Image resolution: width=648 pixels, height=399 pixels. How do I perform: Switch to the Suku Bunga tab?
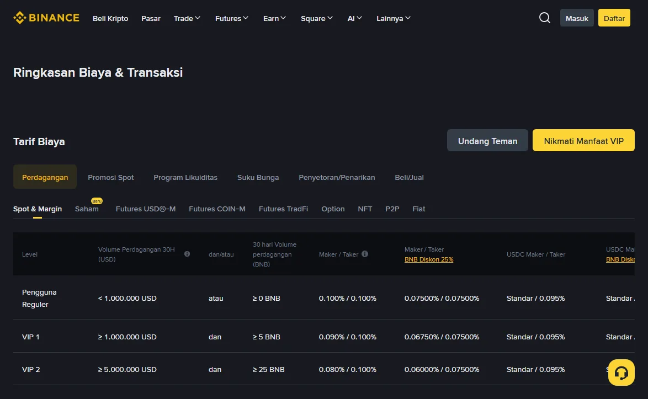pos(258,177)
